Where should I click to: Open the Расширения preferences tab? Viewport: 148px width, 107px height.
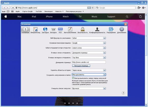111,30
